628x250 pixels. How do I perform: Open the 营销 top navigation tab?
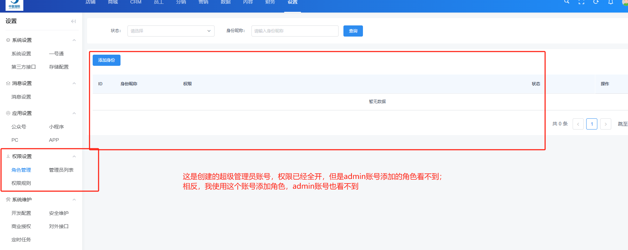(203, 2)
